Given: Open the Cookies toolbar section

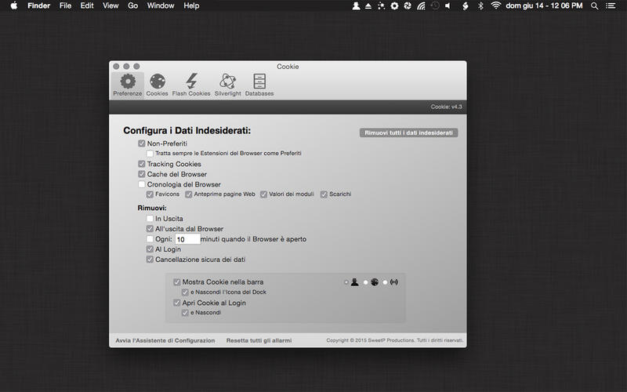Looking at the screenshot, I should pyautogui.click(x=157, y=85).
